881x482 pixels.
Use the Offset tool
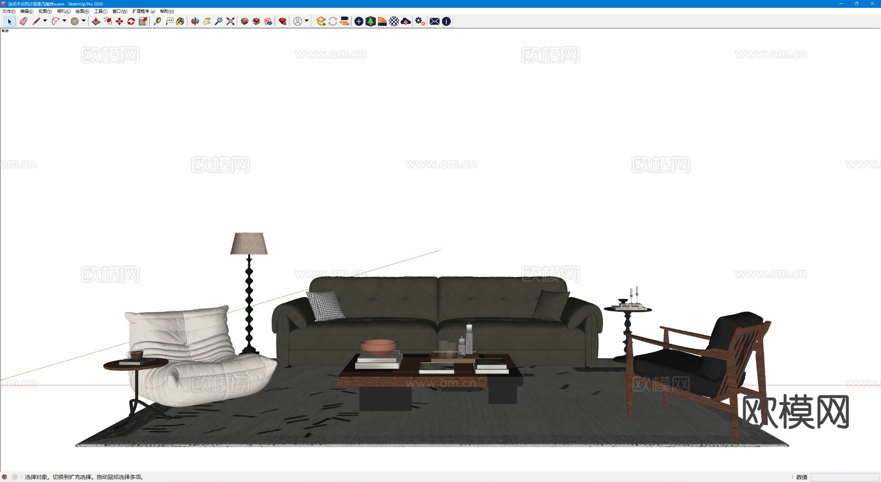coord(108,21)
